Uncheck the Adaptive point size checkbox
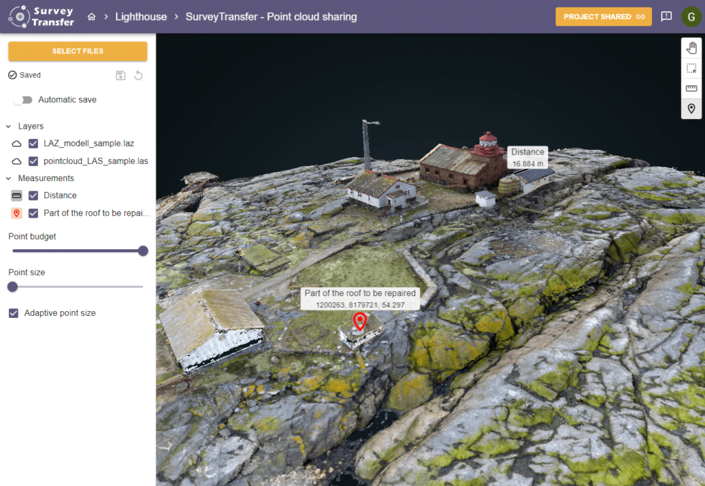The width and height of the screenshot is (705, 486). [14, 313]
